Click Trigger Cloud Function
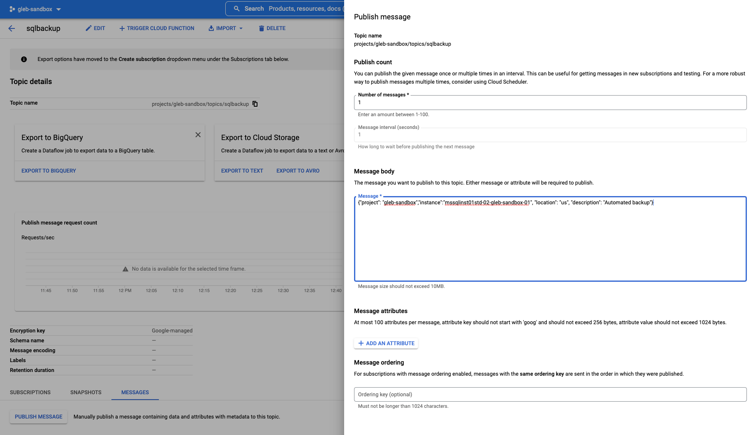 click(156, 28)
